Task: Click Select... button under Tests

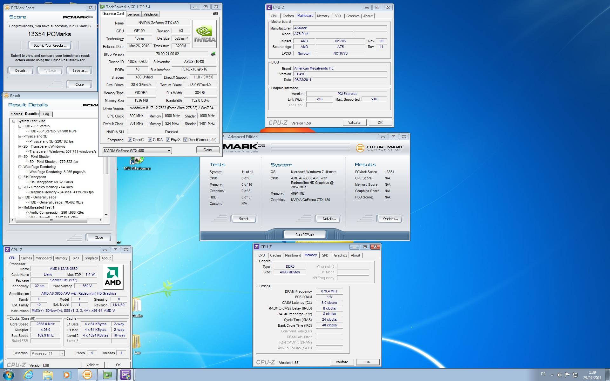Action: 245,219
